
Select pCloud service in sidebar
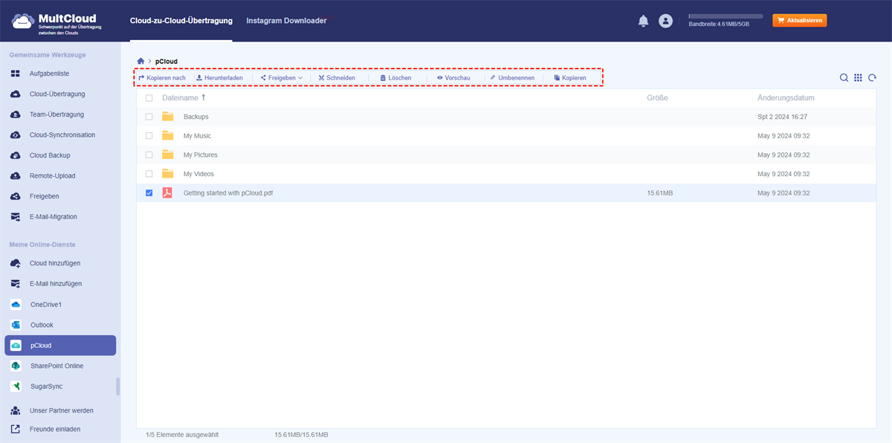60,346
